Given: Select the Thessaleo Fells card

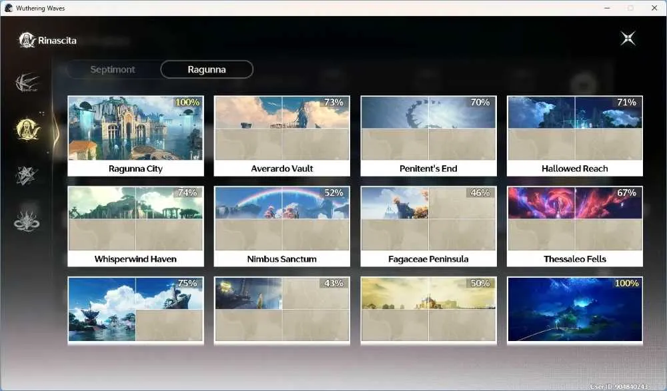Looking at the screenshot, I should pos(575,226).
